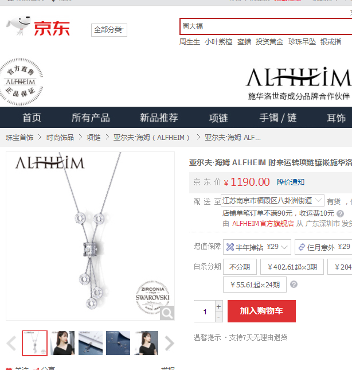Increase quantity with the plus button

(218, 306)
